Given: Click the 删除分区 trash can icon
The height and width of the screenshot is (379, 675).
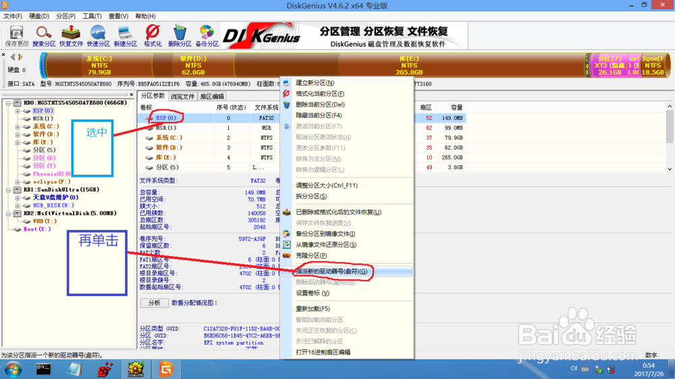Looking at the screenshot, I should pos(180,36).
